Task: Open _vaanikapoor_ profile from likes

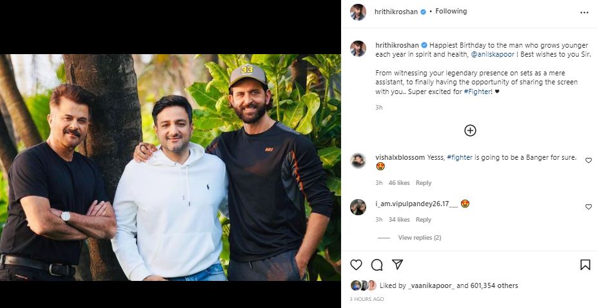Action: [432, 285]
